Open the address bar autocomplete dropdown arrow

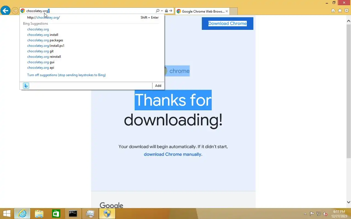(162, 11)
